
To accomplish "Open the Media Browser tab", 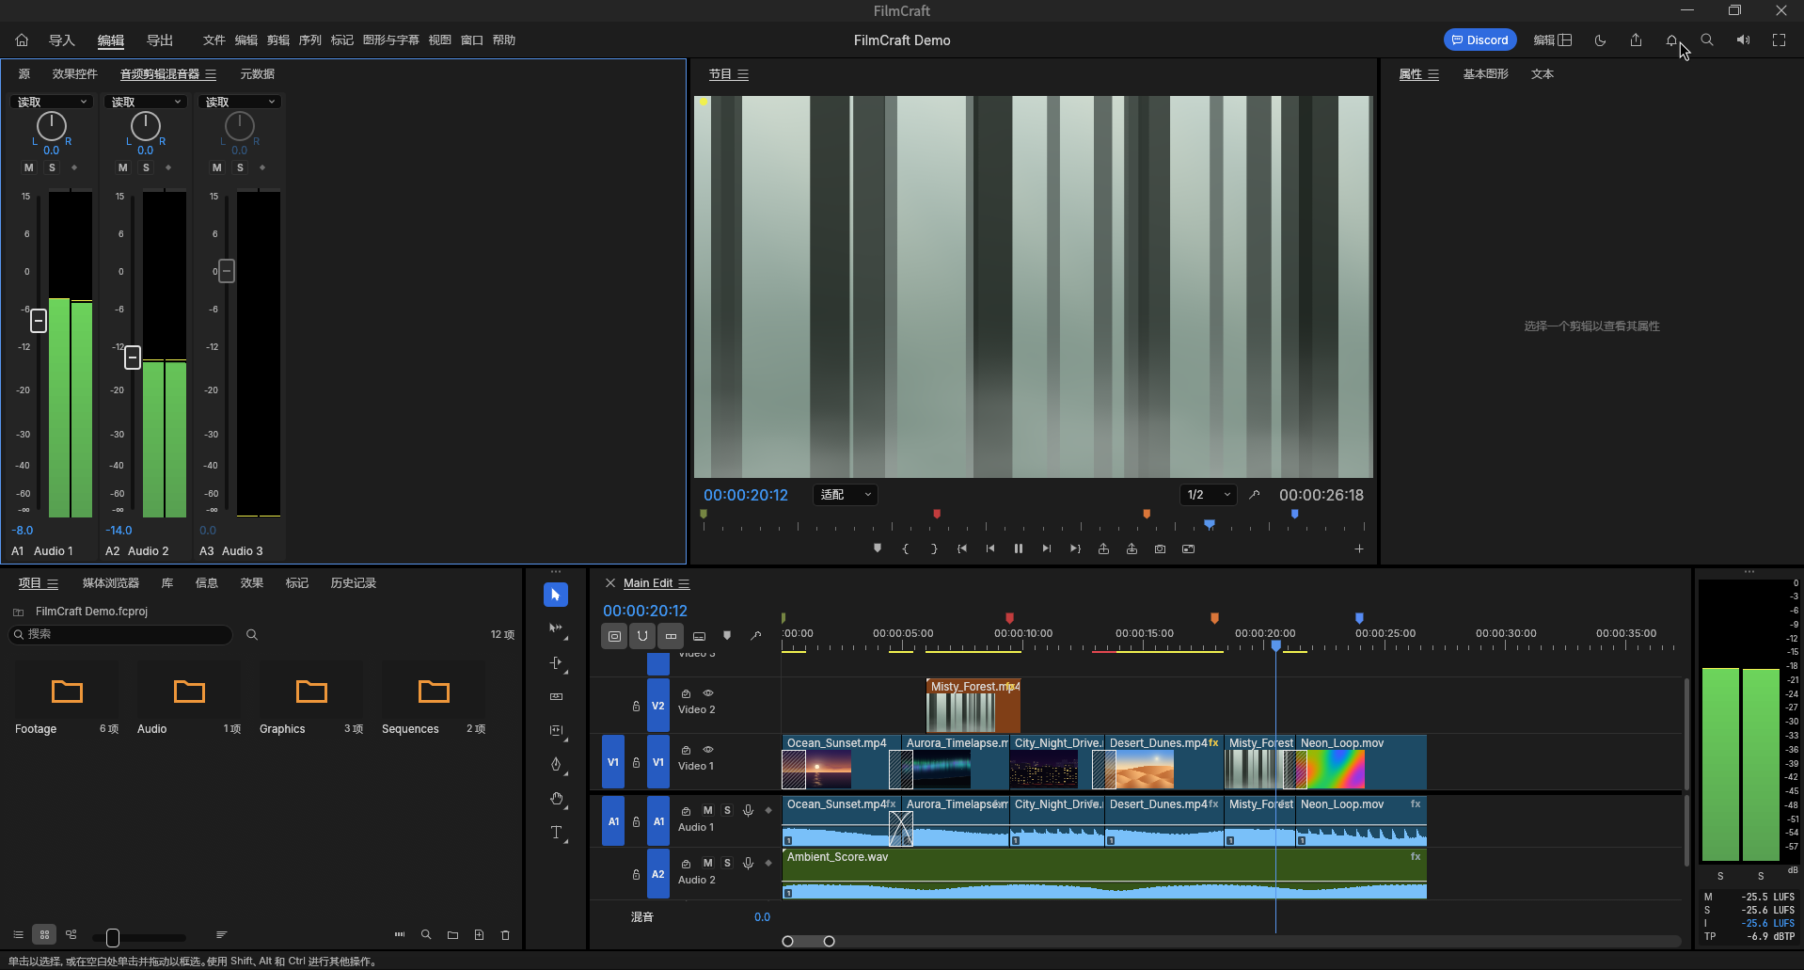I will [x=111, y=583].
